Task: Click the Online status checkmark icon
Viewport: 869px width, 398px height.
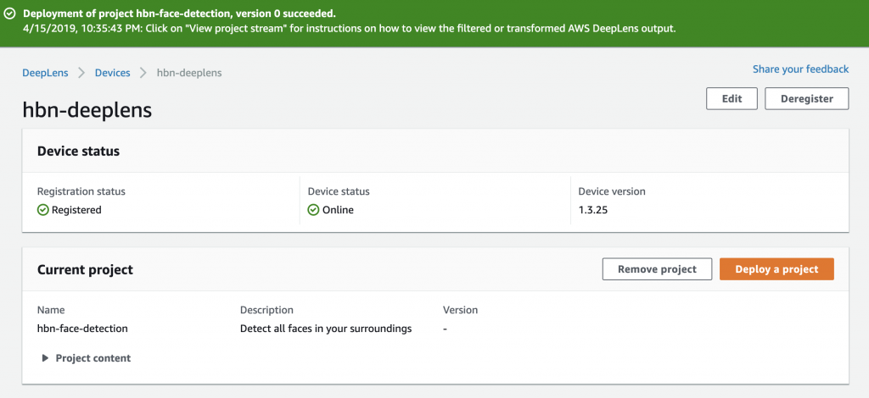Action: (x=314, y=210)
